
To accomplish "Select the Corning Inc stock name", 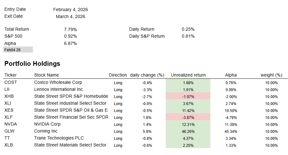I will coord(46,131).
